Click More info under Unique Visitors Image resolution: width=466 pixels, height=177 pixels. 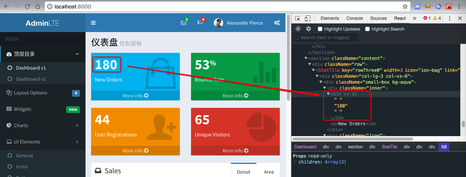(x=235, y=151)
